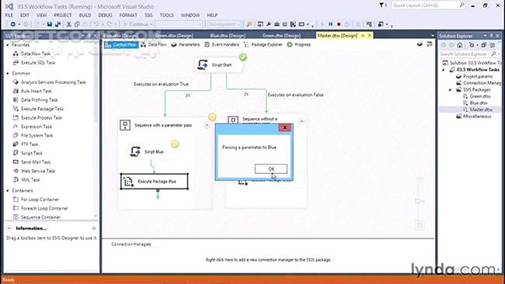Viewport: 505px width, 284px height.
Task: Click the Sequence with a parameter pass icon
Action: coord(125,125)
